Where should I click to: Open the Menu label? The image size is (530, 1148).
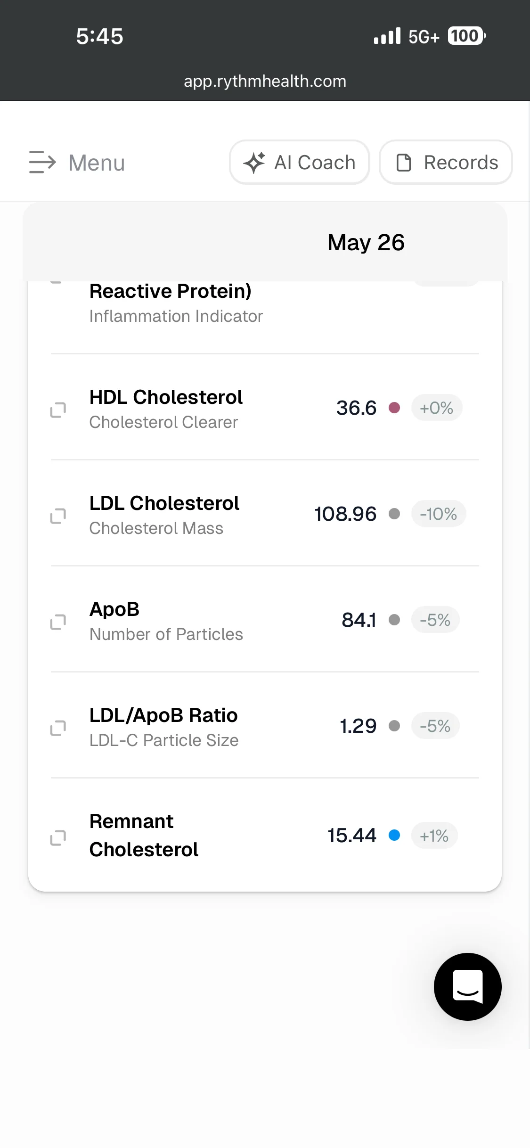pos(97,163)
